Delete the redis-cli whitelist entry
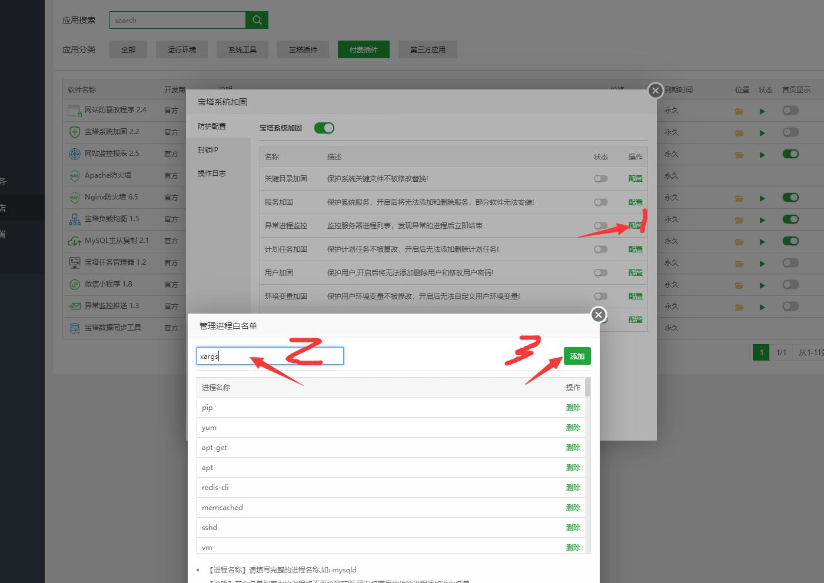The width and height of the screenshot is (824, 583). (x=573, y=487)
